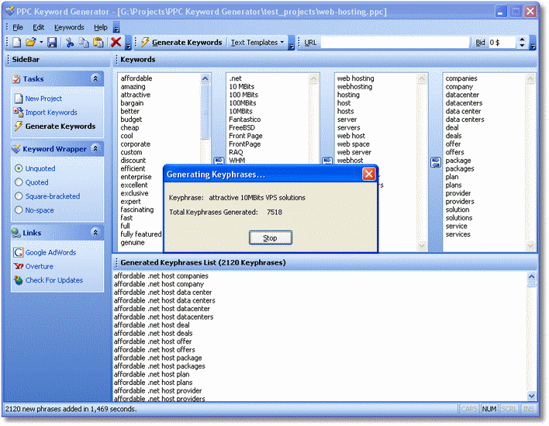
Task: Click the swap icon between second and third lists
Action: 327,161
